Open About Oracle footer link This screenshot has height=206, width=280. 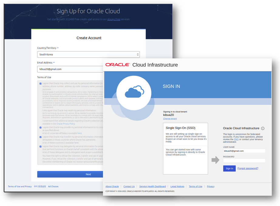coord(112,186)
